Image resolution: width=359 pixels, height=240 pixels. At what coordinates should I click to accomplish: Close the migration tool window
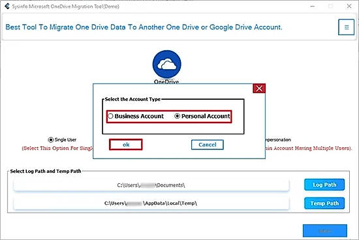(x=349, y=6)
